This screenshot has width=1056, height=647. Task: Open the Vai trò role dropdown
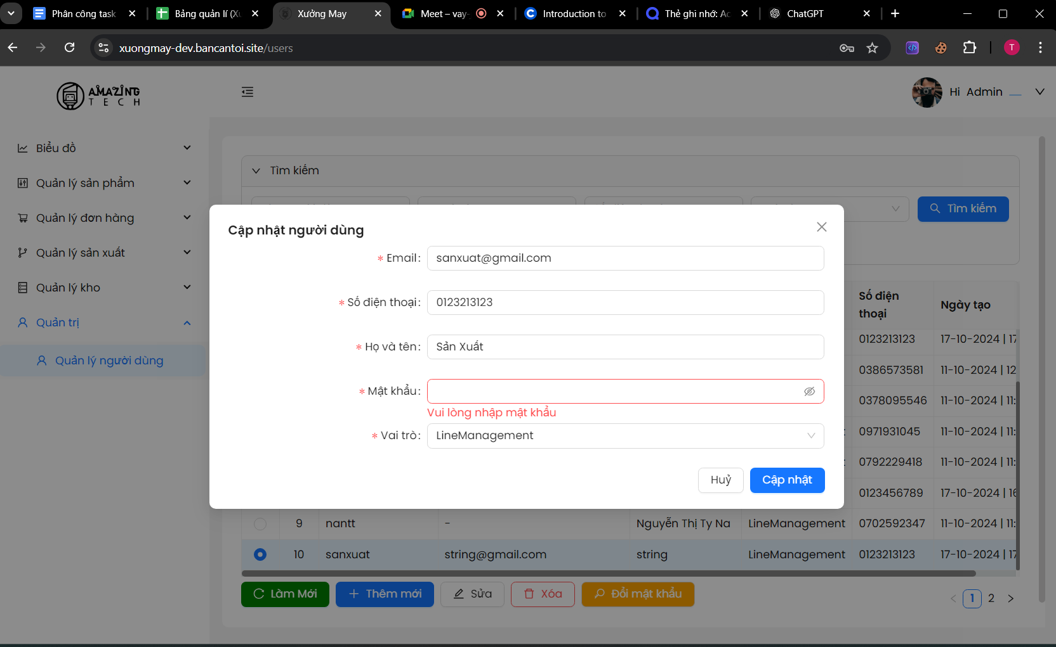coord(625,436)
